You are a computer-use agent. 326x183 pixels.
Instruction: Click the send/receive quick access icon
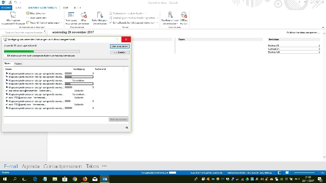(x=10, y=2)
